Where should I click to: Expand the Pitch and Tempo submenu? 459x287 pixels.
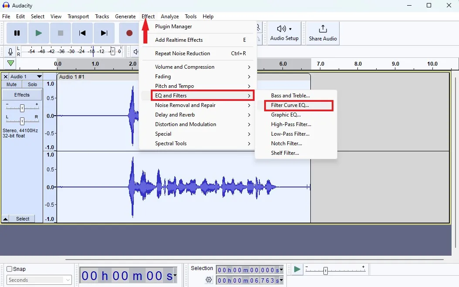[197, 86]
